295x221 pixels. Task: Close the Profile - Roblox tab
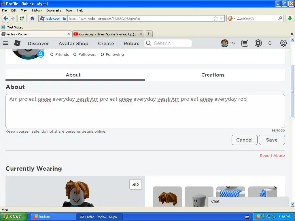point(69,34)
